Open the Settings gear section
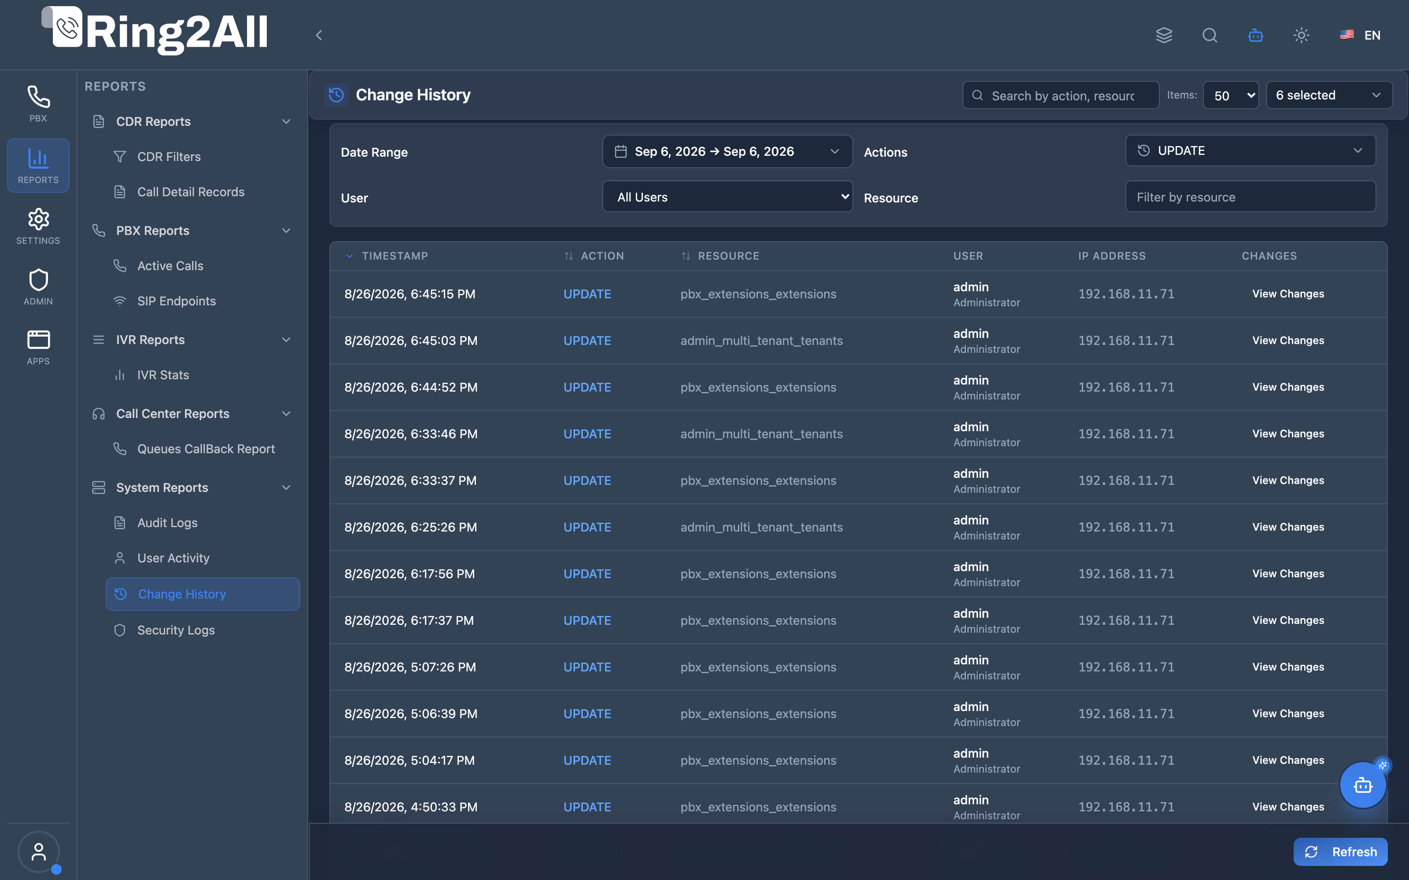This screenshot has width=1409, height=880. click(38, 226)
